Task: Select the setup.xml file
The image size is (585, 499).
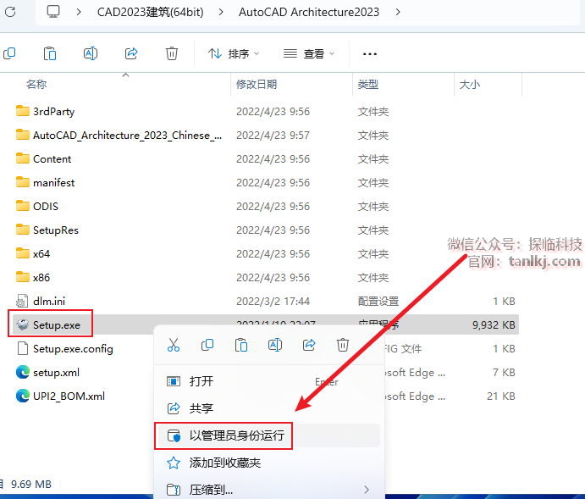Action: tap(47, 373)
